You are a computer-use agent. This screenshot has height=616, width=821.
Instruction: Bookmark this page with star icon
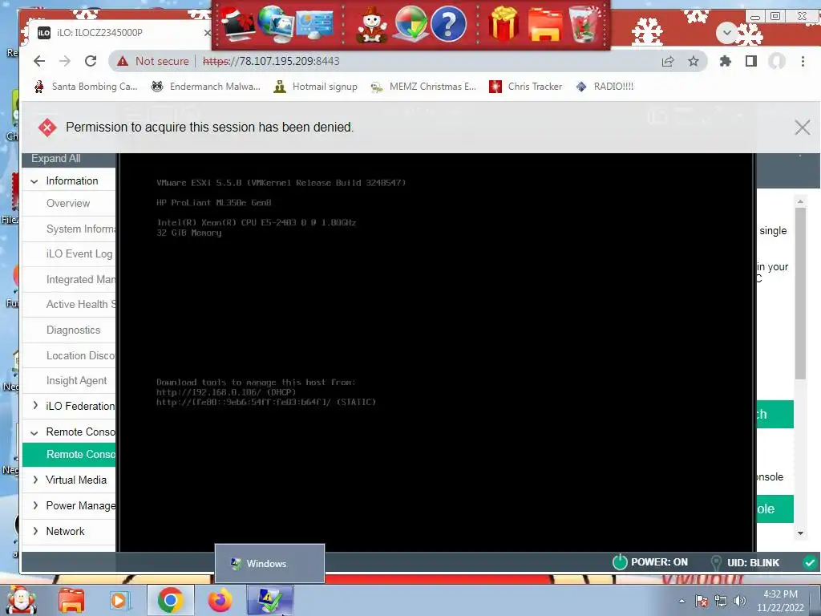[694, 61]
